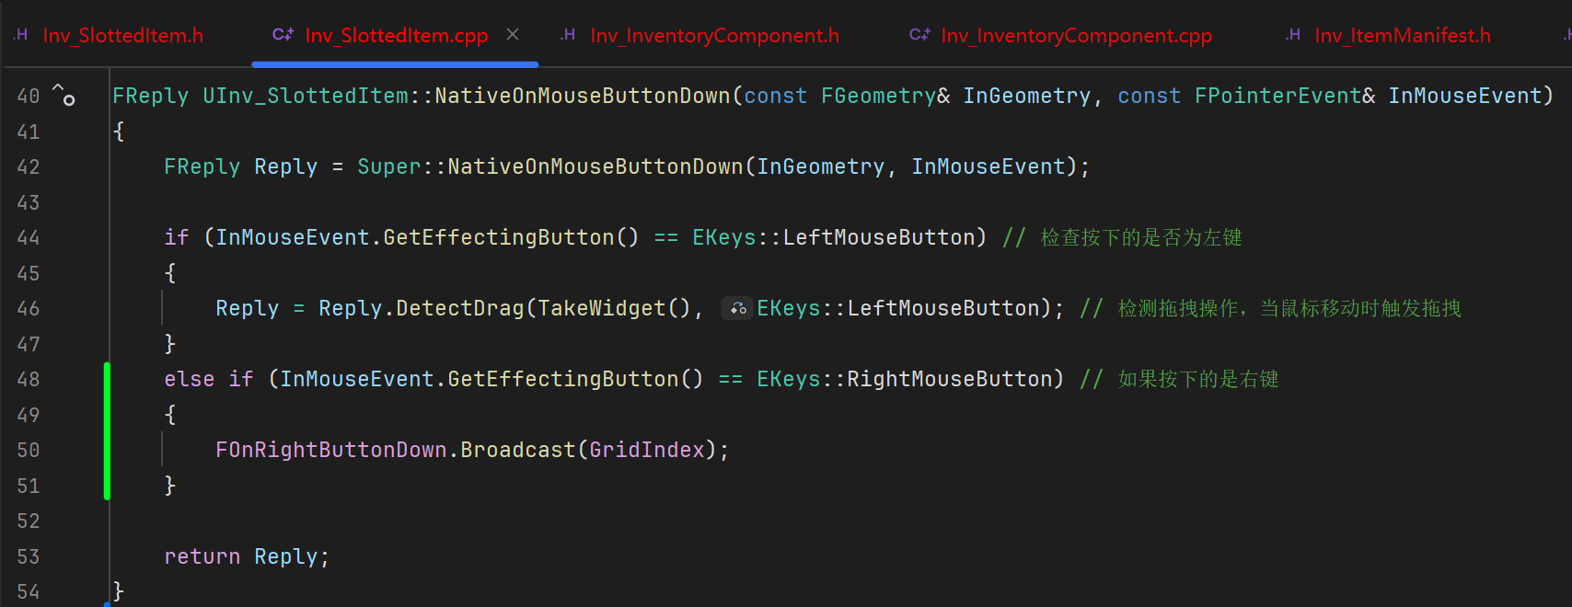Click DetectDrag call on line 46
The width and height of the screenshot is (1572, 607).
click(460, 308)
